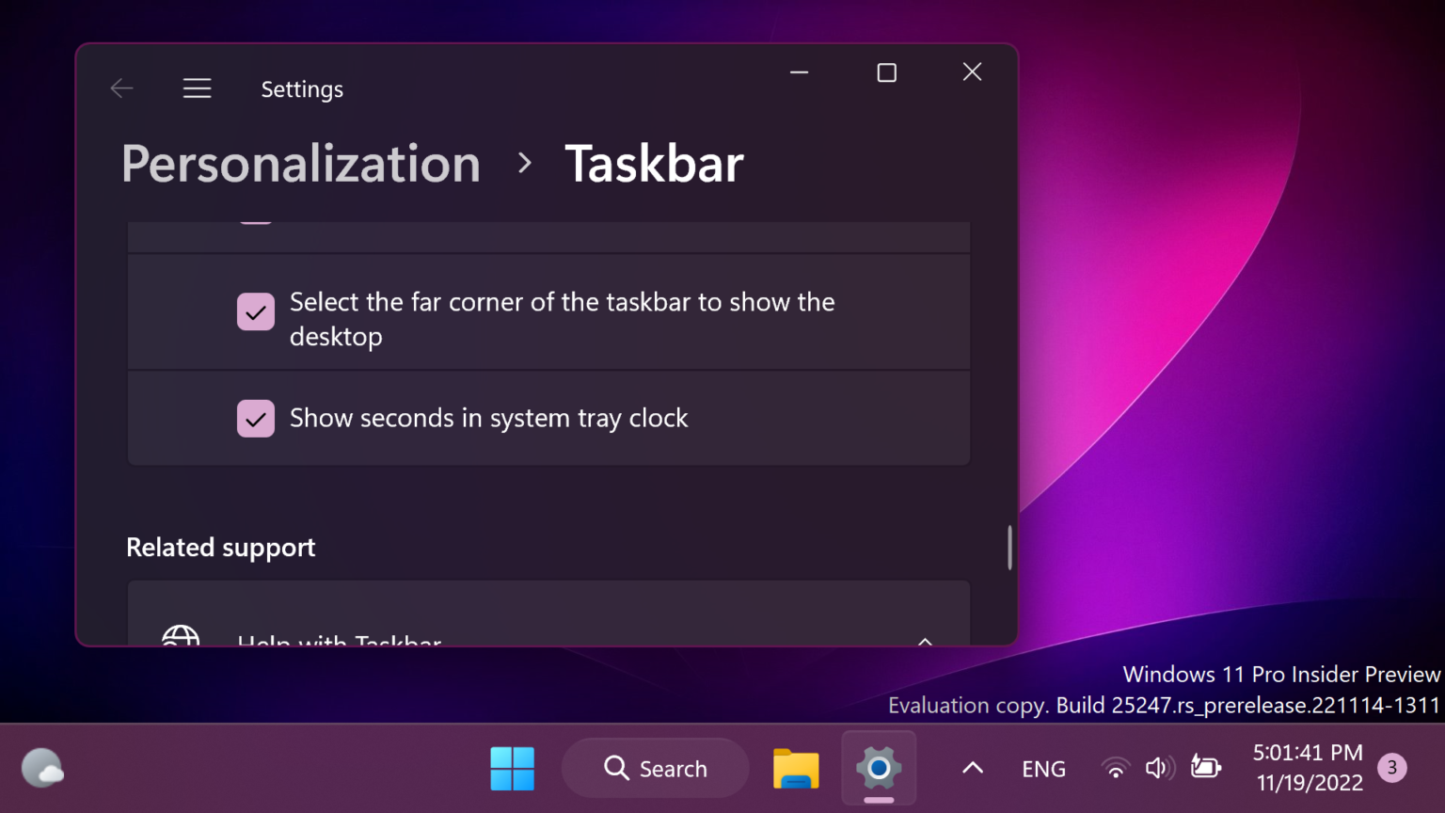Open the weather widget in the taskbar
Image resolution: width=1445 pixels, height=813 pixels.
point(41,768)
